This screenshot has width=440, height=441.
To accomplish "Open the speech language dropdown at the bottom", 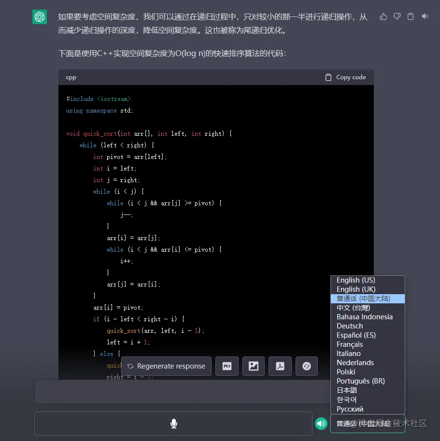I will (x=368, y=424).
